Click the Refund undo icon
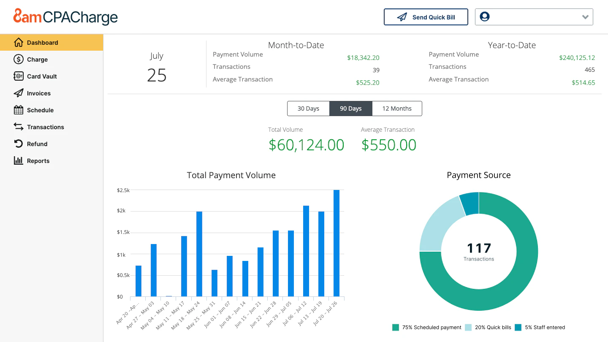This screenshot has height=342, width=608. [x=19, y=144]
